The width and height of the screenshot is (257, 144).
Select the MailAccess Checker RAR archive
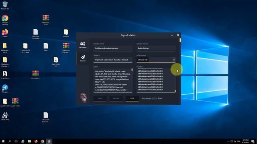66,48
